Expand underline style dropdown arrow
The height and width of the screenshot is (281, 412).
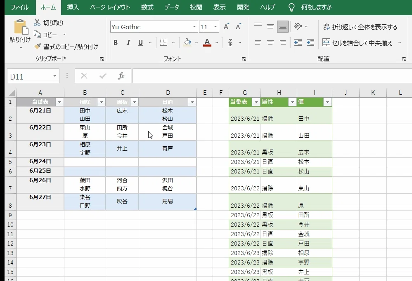pyautogui.click(x=150, y=42)
